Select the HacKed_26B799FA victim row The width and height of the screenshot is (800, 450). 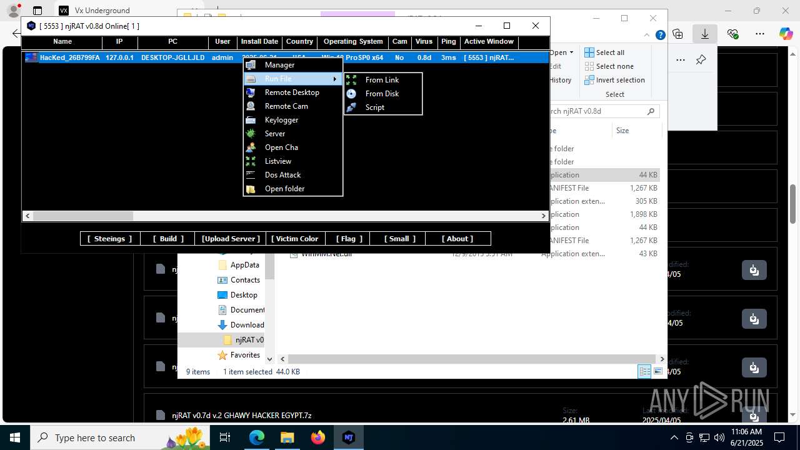click(286, 57)
